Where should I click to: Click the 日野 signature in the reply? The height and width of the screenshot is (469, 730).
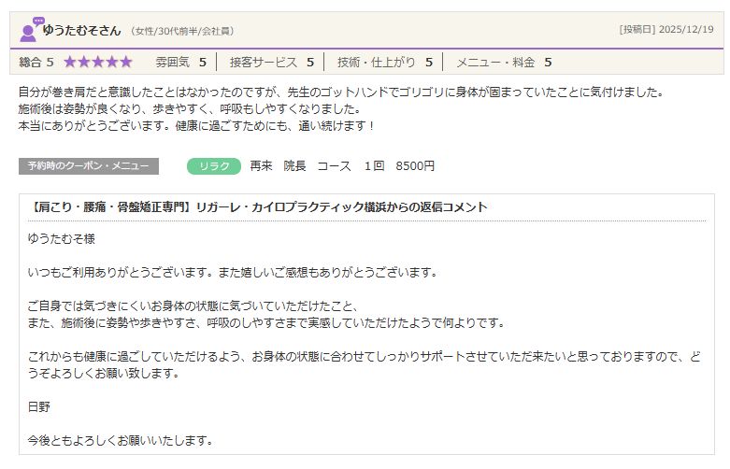click(41, 406)
